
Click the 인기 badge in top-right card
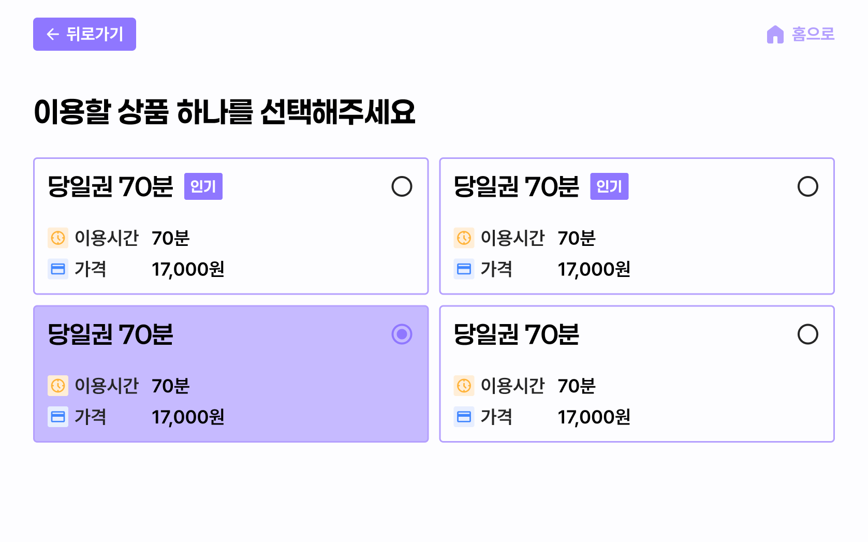tap(609, 186)
